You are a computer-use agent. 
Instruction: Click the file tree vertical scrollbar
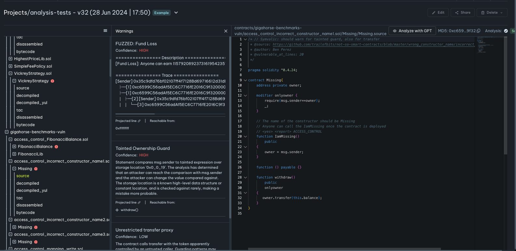[110, 67]
